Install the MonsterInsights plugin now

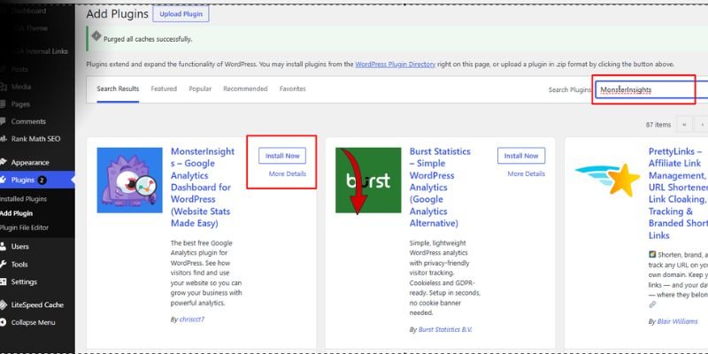click(x=282, y=156)
